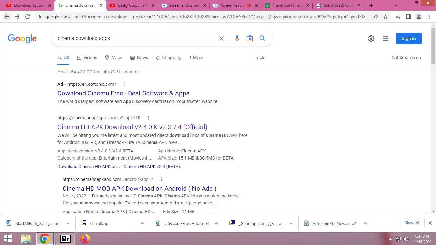The image size is (436, 245).
Task: Open Chrome three-dot menu
Action: click(x=429, y=17)
